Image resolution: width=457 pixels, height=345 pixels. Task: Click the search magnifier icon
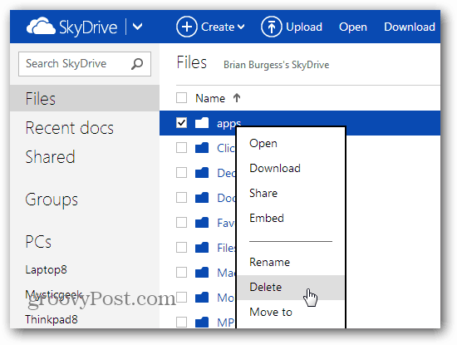137,64
